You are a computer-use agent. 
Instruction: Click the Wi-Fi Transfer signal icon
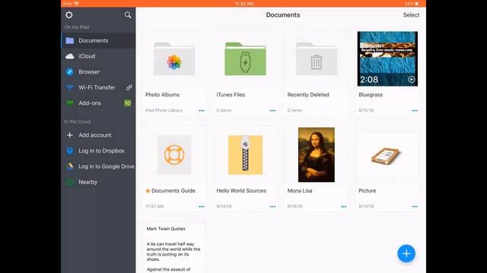point(70,88)
